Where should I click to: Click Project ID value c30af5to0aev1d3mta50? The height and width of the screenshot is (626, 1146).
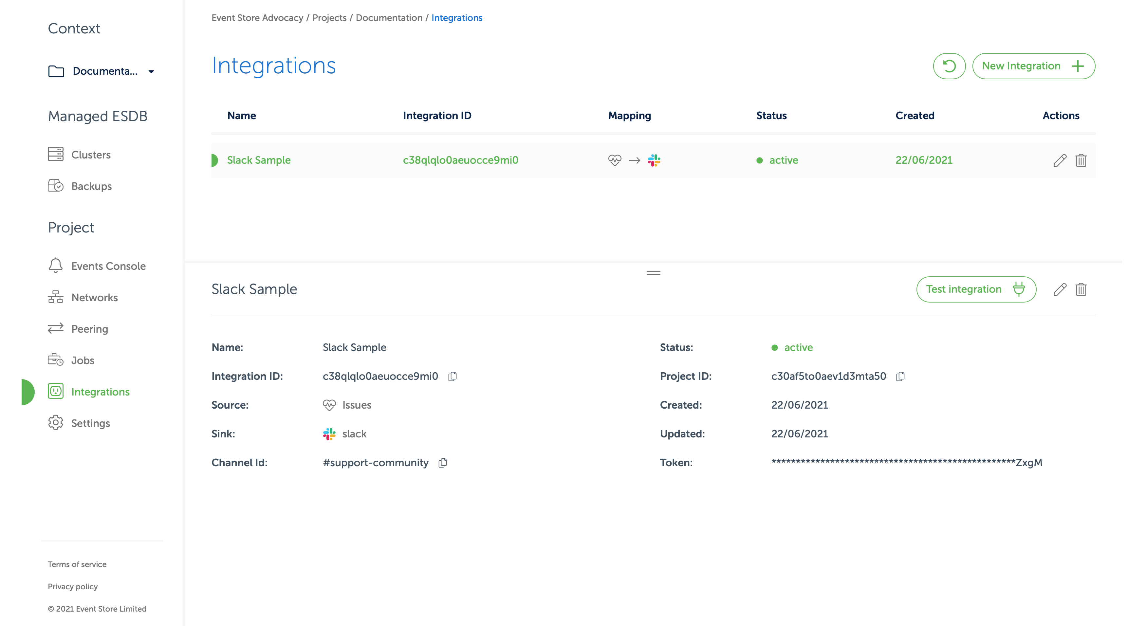click(828, 377)
